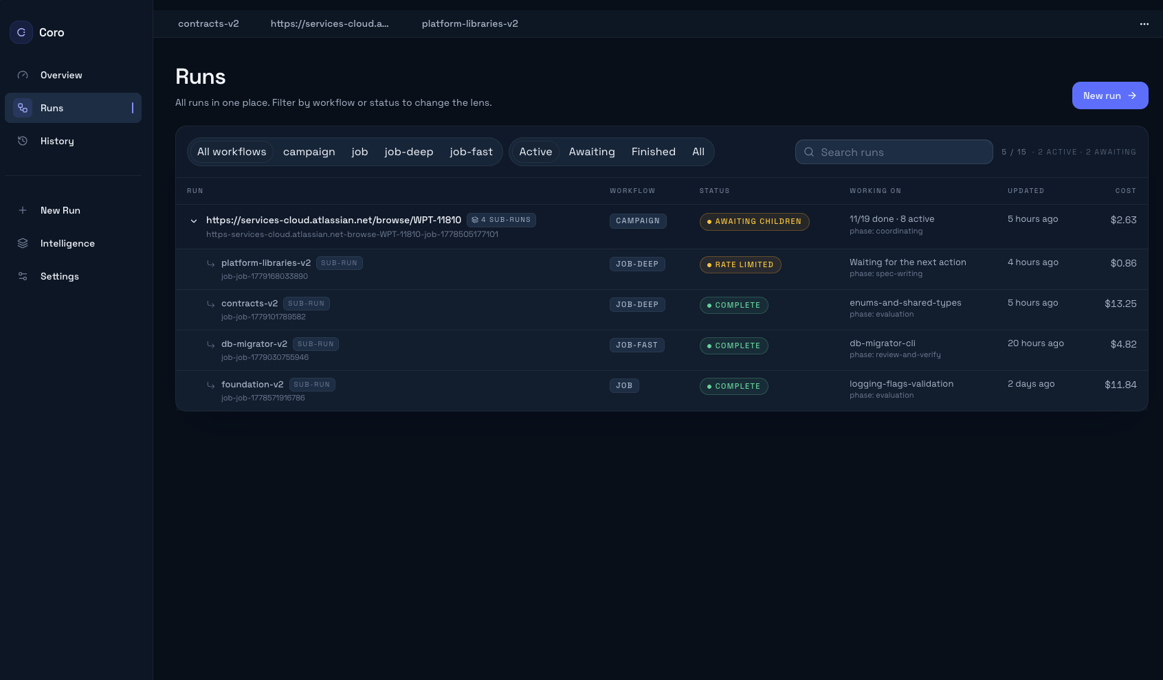Open the WPT-11810 campaign run link

pos(333,220)
